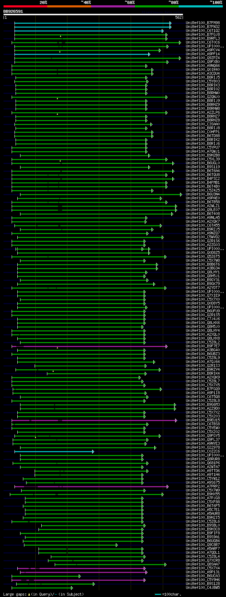Viewport: 226px width, 597px height.
Task: Select UniRef100_Q9FXB0 label
Action: (203, 62)
